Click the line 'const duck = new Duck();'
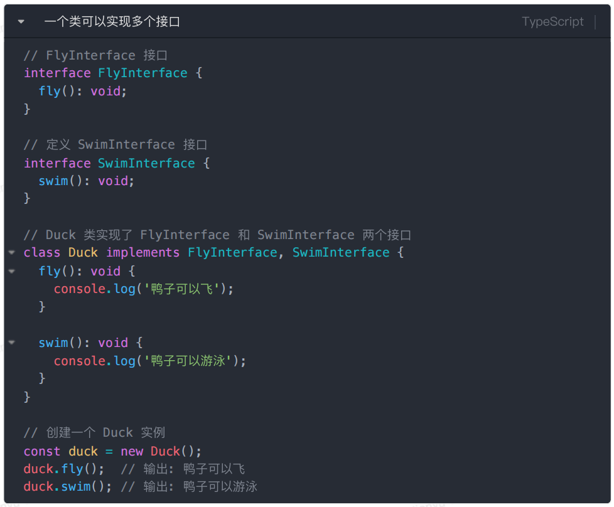 [x=113, y=451]
